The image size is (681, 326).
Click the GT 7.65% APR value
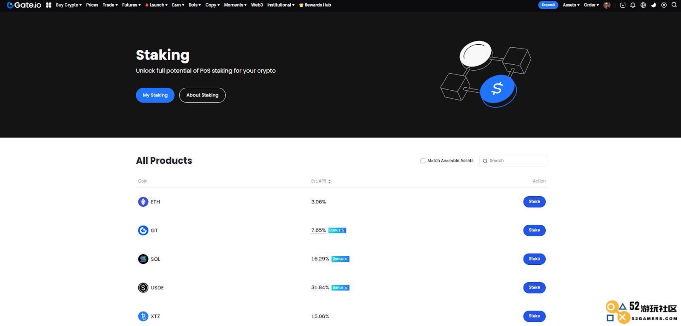coord(318,230)
